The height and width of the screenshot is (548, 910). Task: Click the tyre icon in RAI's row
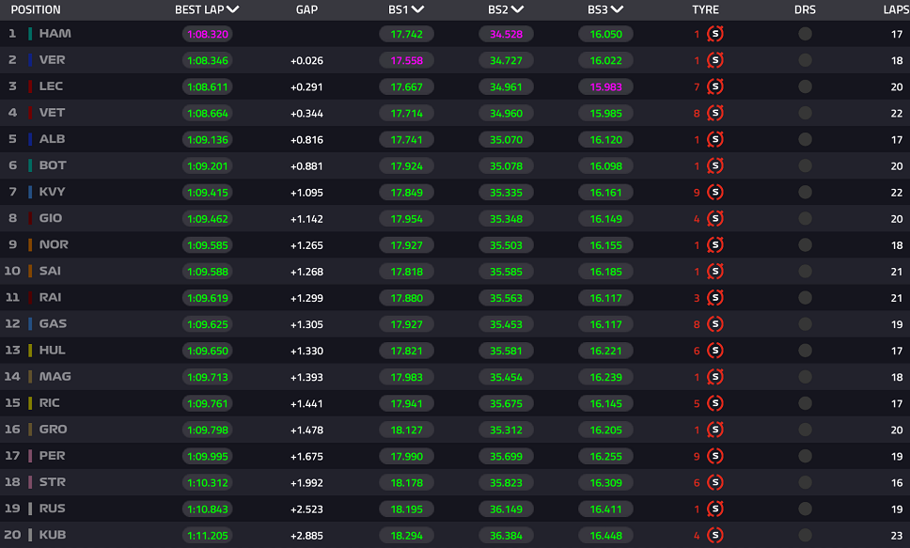pos(714,297)
